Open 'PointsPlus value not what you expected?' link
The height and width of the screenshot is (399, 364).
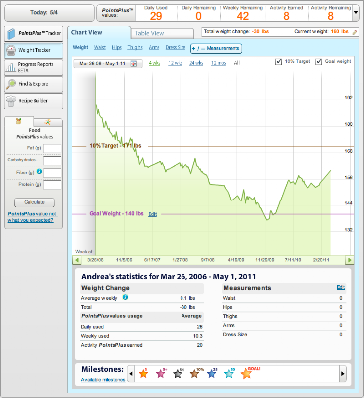(x=31, y=217)
